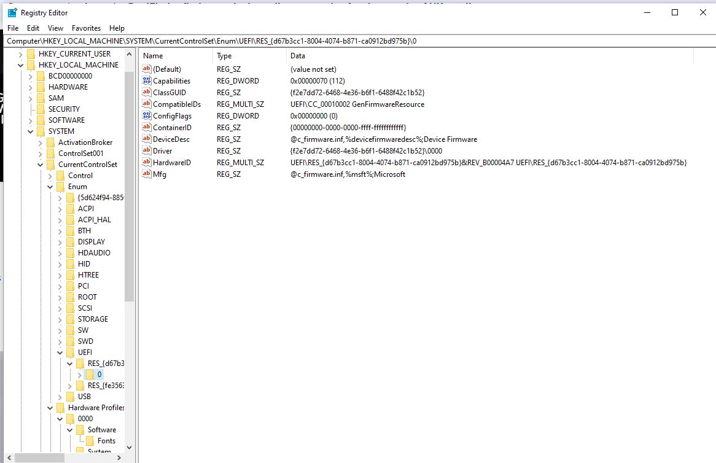Expand the RES_{fe356 key chevron

click(70, 386)
